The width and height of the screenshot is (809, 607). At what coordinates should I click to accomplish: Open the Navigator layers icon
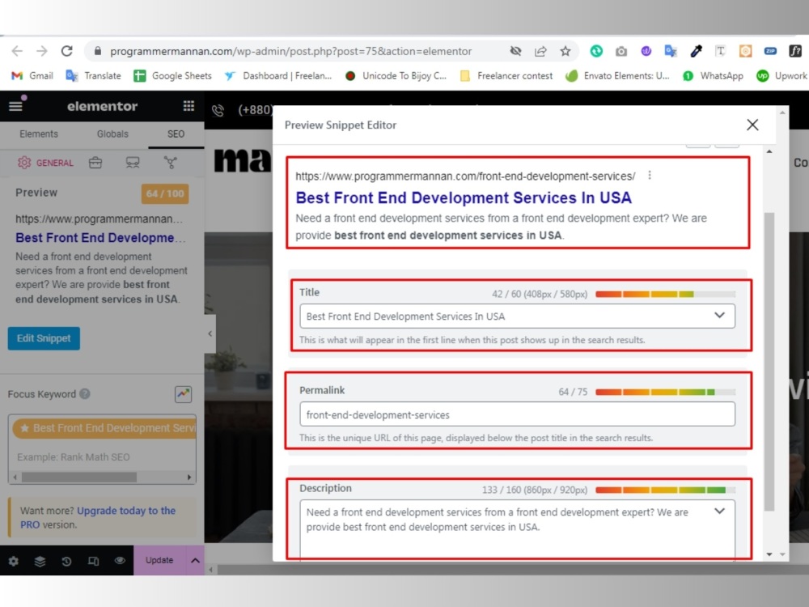(40, 561)
